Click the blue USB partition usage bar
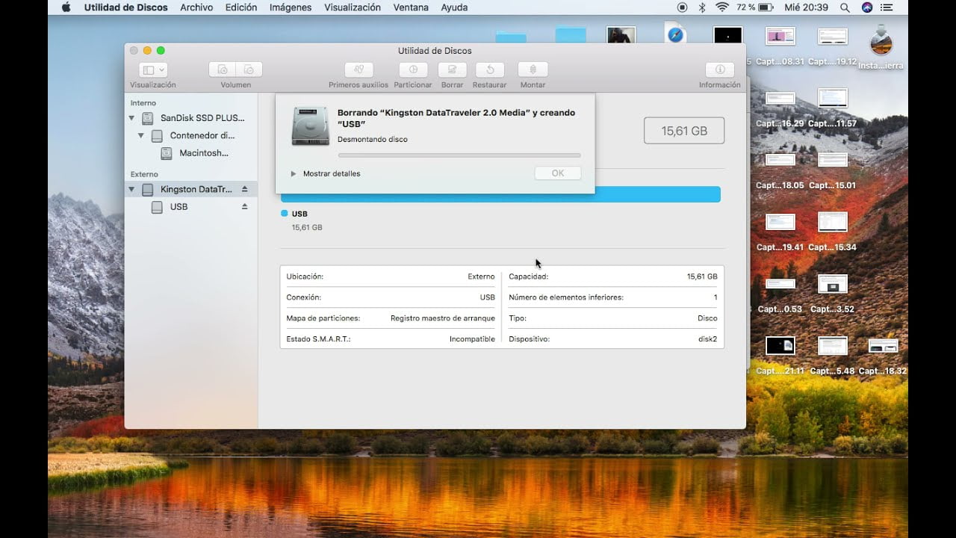956x538 pixels. point(500,194)
